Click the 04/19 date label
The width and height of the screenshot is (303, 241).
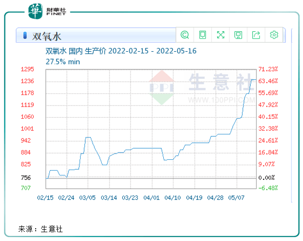[x=194, y=198]
